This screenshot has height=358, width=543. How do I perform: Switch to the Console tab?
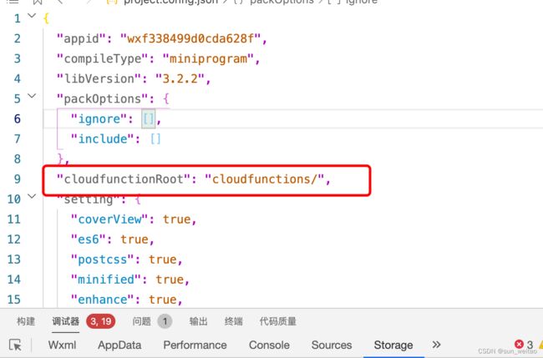coord(269,345)
